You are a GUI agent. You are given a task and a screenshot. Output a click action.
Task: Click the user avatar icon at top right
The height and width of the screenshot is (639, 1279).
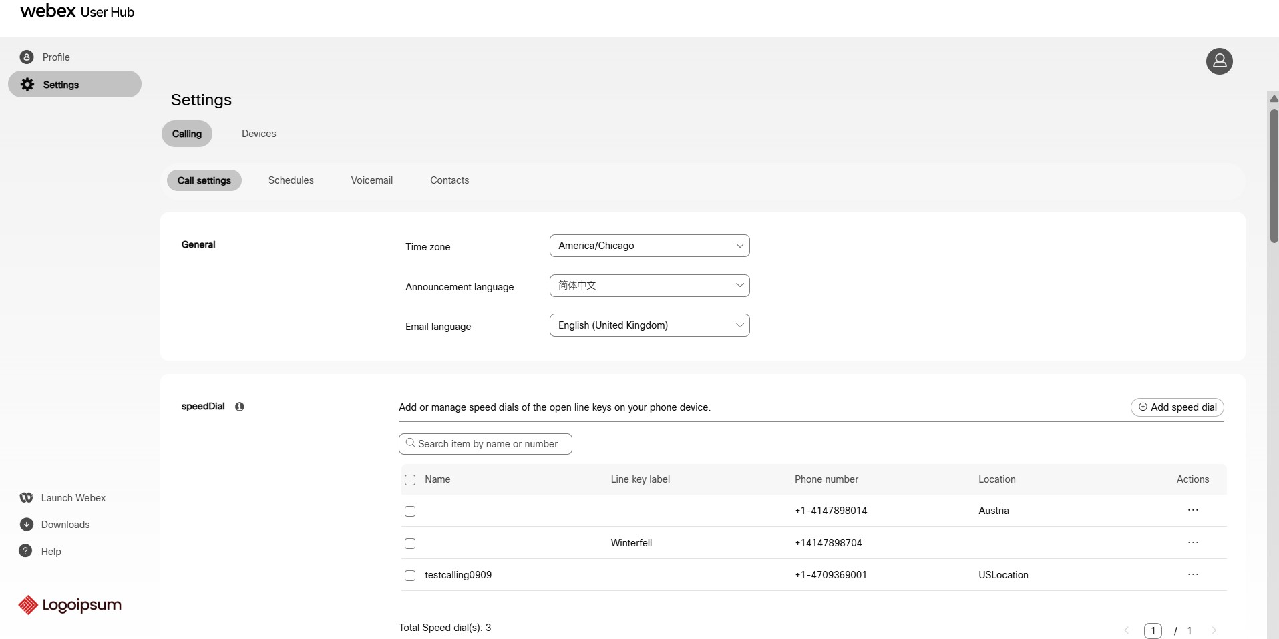[x=1219, y=61]
